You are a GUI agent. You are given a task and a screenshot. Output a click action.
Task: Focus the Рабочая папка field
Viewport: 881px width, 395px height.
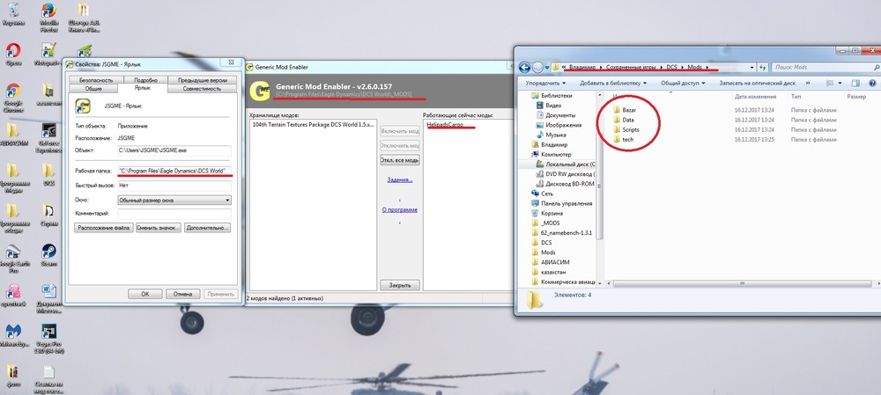(x=174, y=170)
